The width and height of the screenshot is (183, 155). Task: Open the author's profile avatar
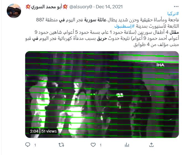[14, 11]
